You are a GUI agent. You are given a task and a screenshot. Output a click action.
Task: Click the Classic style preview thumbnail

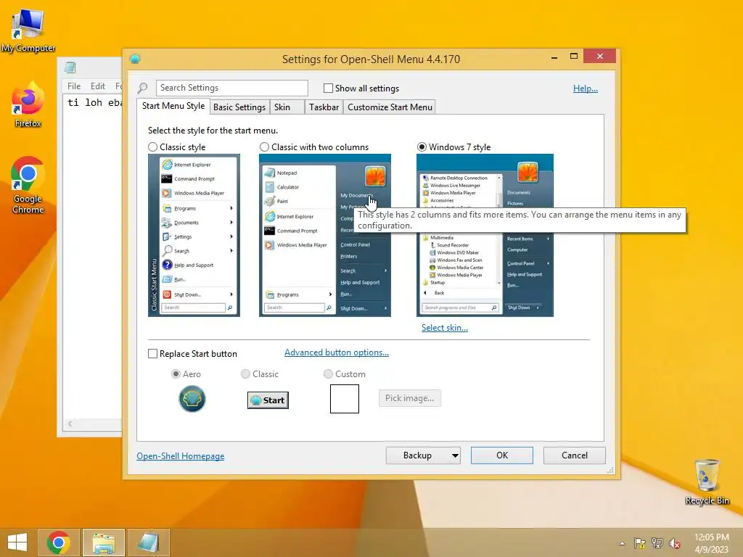194,236
